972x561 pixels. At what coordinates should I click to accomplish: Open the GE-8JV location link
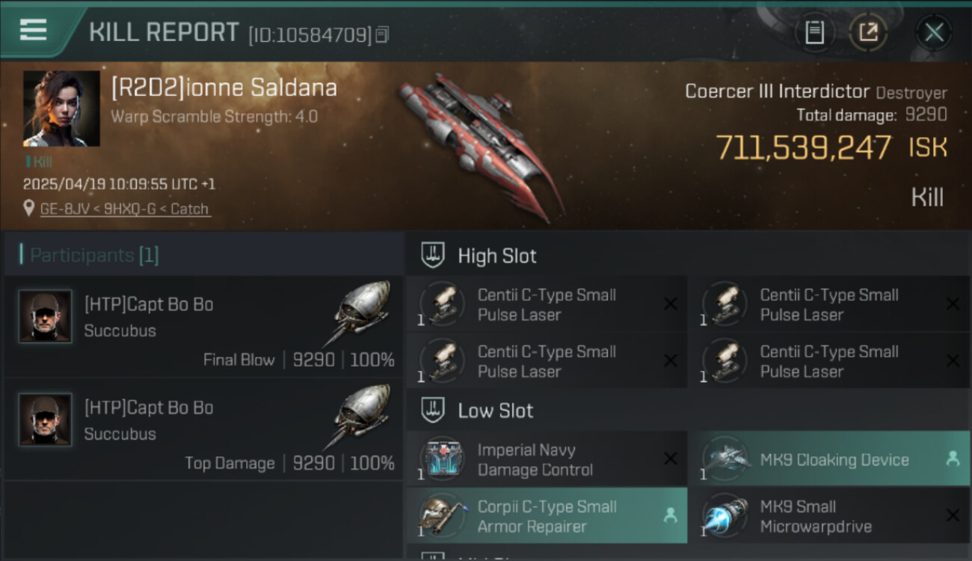pos(126,209)
